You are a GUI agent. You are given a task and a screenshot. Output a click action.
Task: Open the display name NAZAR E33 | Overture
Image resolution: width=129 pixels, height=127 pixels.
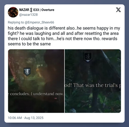(37, 10)
